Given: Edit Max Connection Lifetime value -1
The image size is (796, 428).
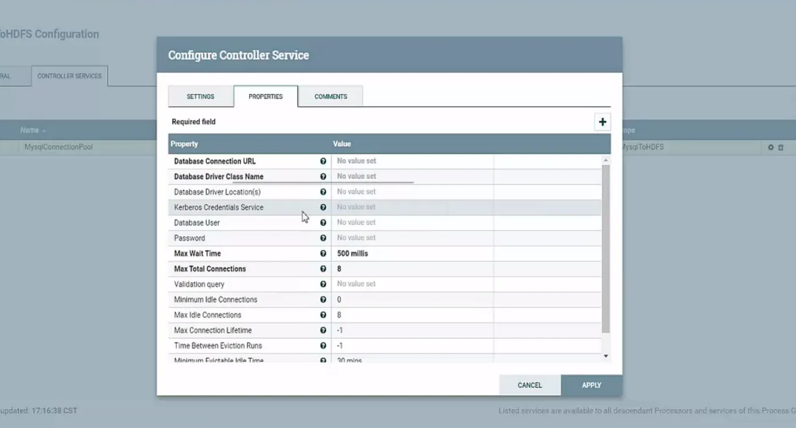Looking at the screenshot, I should point(412,330).
